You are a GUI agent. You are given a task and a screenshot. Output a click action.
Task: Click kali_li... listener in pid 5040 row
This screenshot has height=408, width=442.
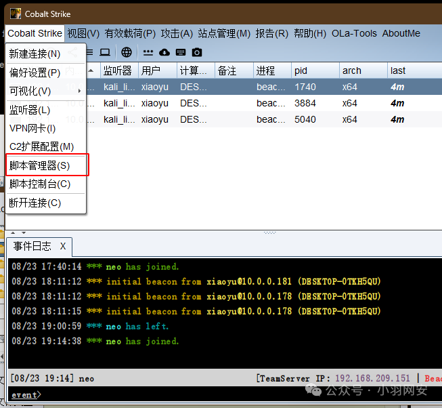(119, 120)
